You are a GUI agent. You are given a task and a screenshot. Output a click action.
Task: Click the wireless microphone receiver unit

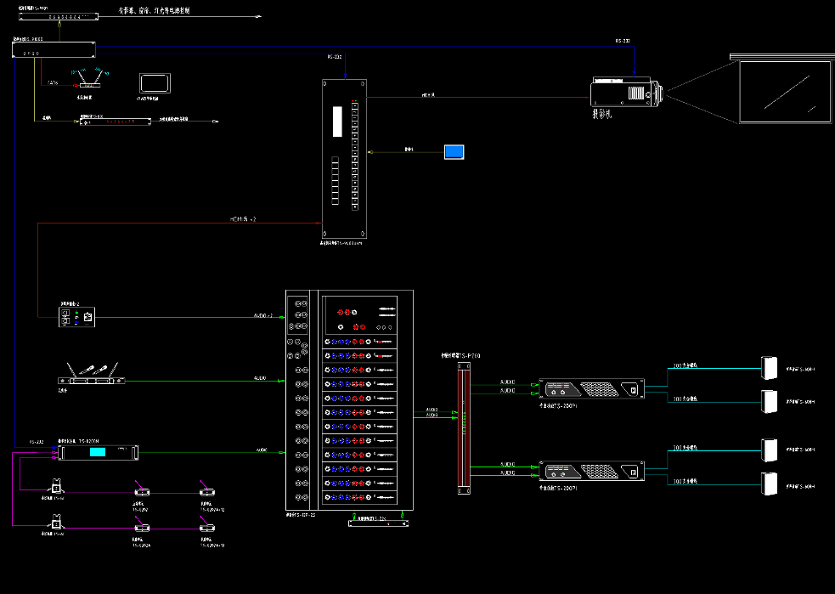pos(91,379)
